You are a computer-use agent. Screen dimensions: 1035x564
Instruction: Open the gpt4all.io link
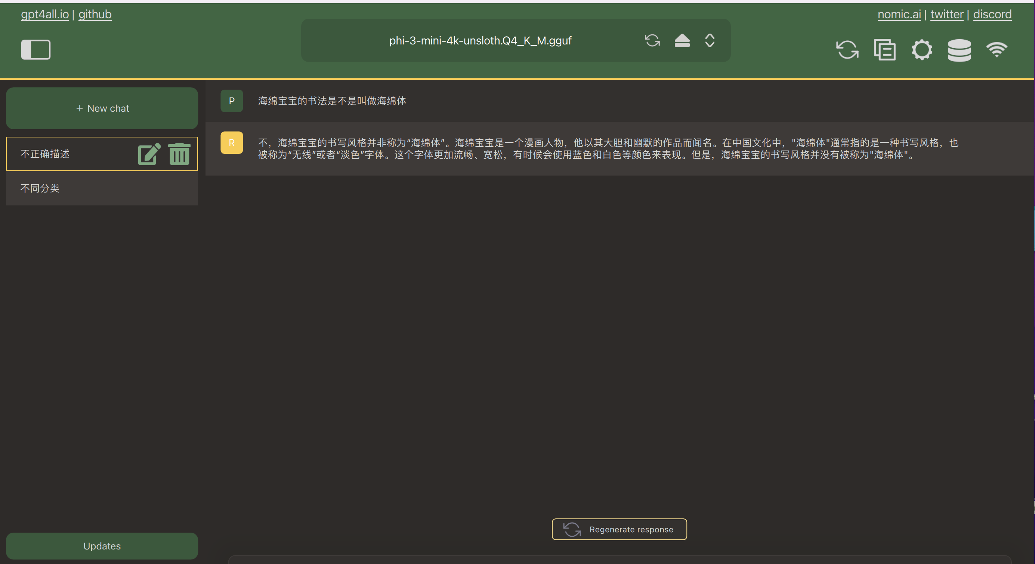(44, 14)
